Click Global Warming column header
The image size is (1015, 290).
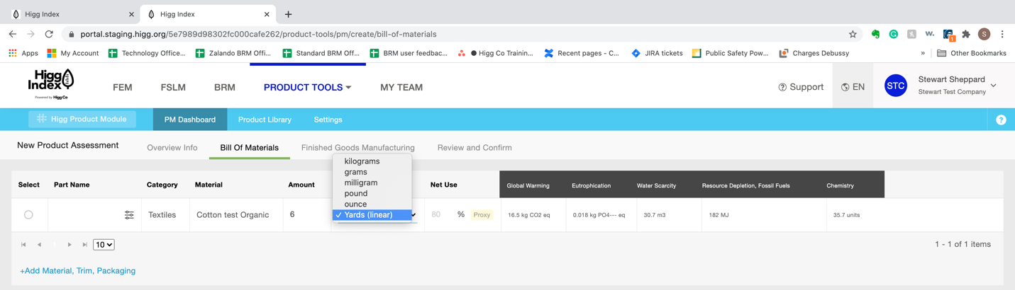click(528, 185)
